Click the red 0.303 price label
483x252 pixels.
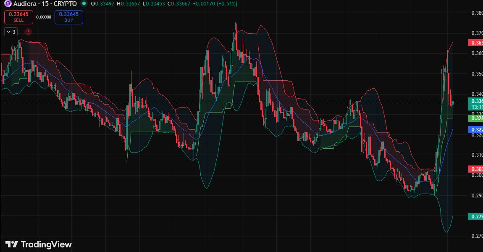click(x=475, y=169)
